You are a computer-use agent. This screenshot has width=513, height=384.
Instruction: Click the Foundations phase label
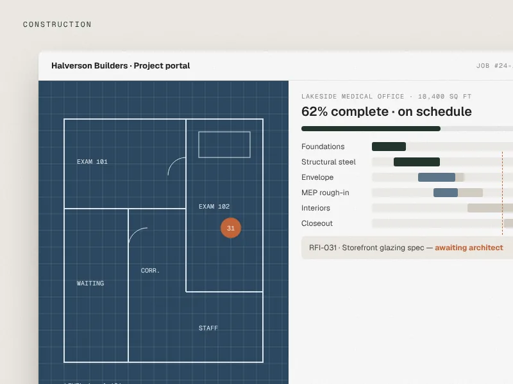(323, 147)
